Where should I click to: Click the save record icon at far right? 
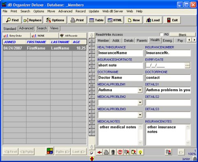point(168,152)
